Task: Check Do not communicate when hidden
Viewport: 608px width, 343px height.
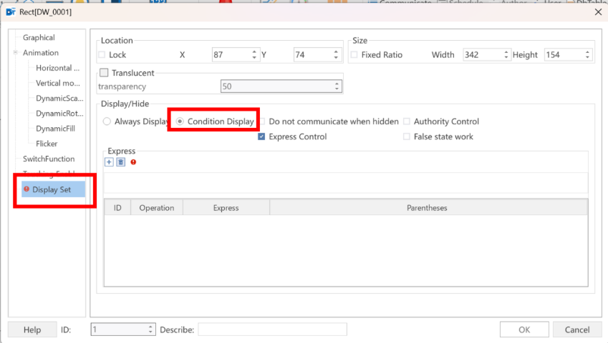Action: [x=263, y=121]
